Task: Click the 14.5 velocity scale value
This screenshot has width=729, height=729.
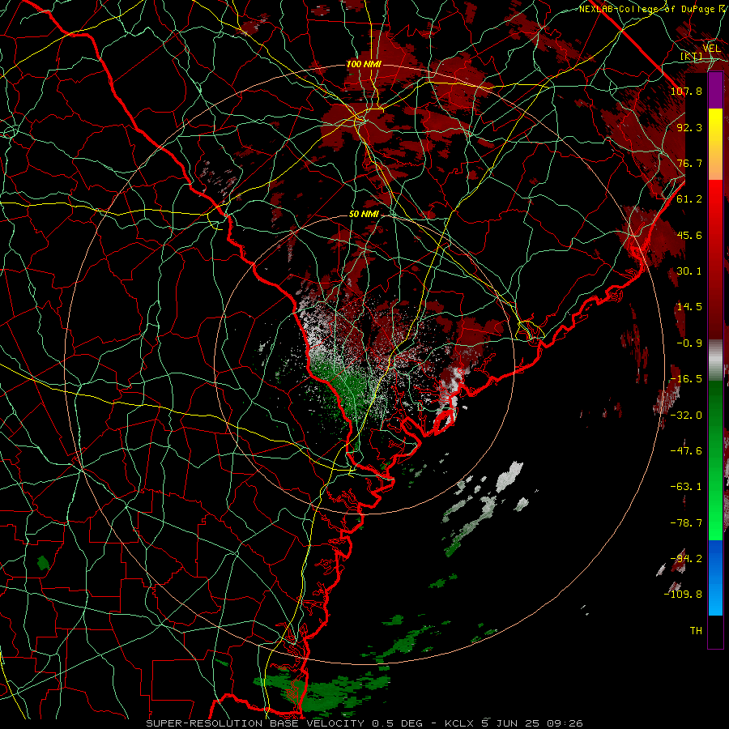Action: pyautogui.click(x=689, y=307)
